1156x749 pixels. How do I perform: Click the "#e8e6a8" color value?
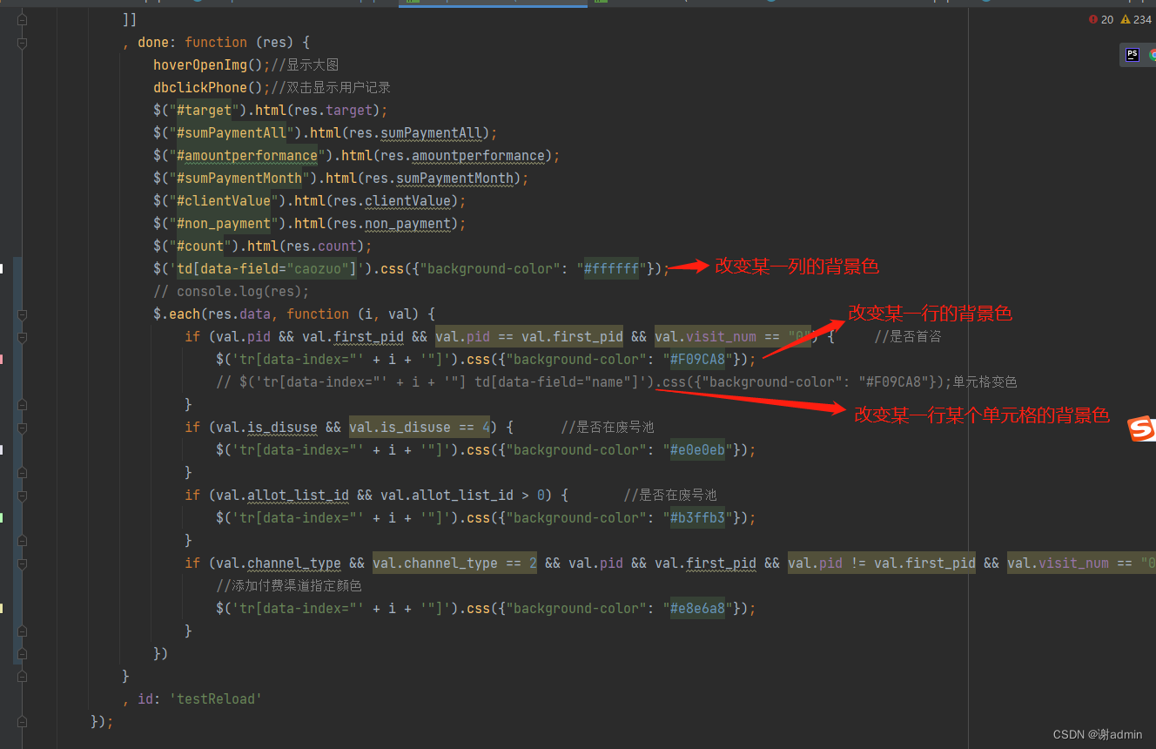tap(697, 608)
